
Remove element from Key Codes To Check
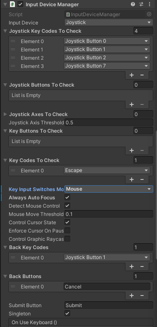pos(142,179)
